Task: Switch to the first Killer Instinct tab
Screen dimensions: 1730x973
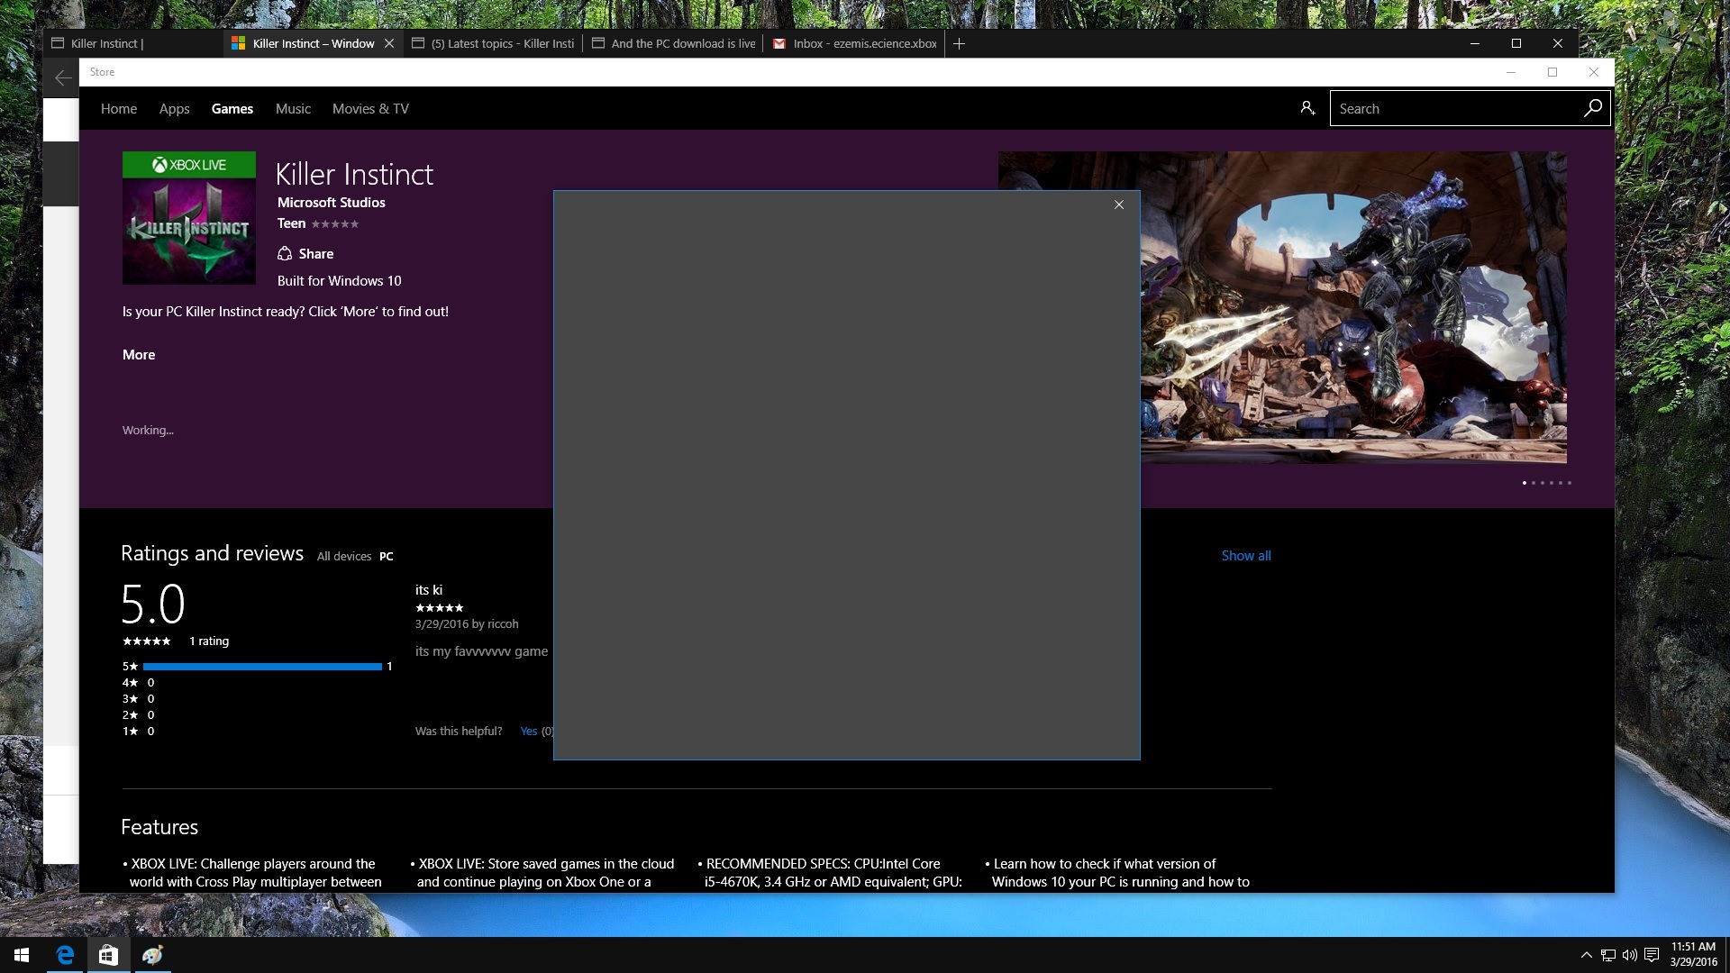Action: point(133,43)
